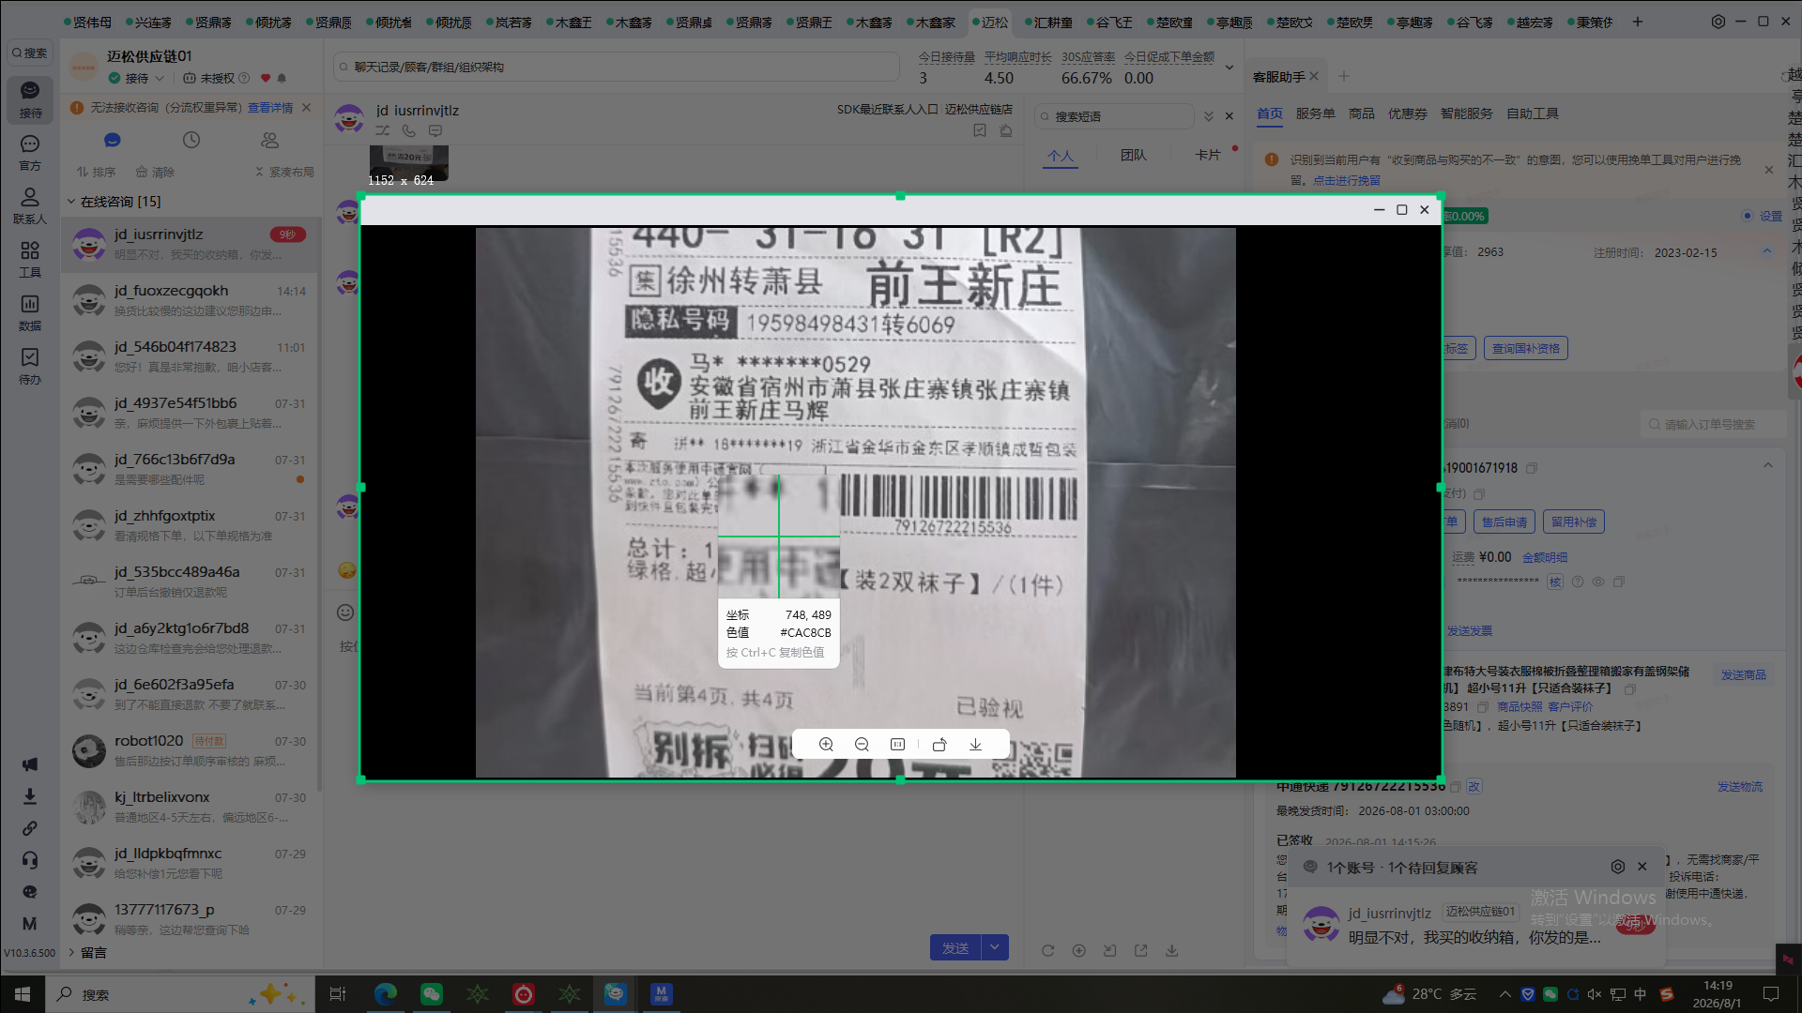Click the link icon in left sidebar
The width and height of the screenshot is (1802, 1013).
tap(30, 828)
